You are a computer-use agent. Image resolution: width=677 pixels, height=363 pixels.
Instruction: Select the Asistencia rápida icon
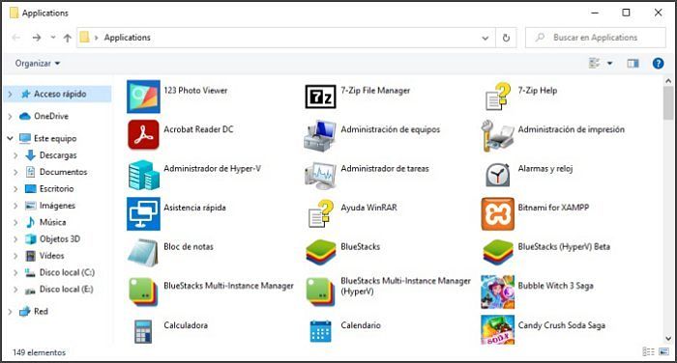(143, 213)
